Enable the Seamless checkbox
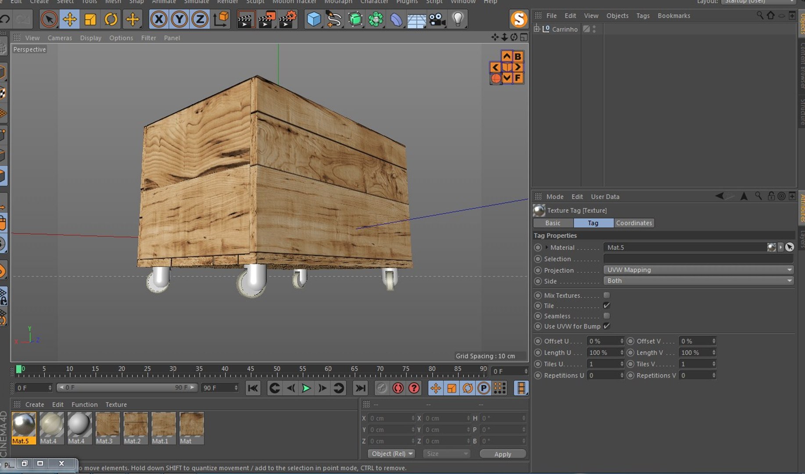805x474 pixels. click(x=607, y=316)
